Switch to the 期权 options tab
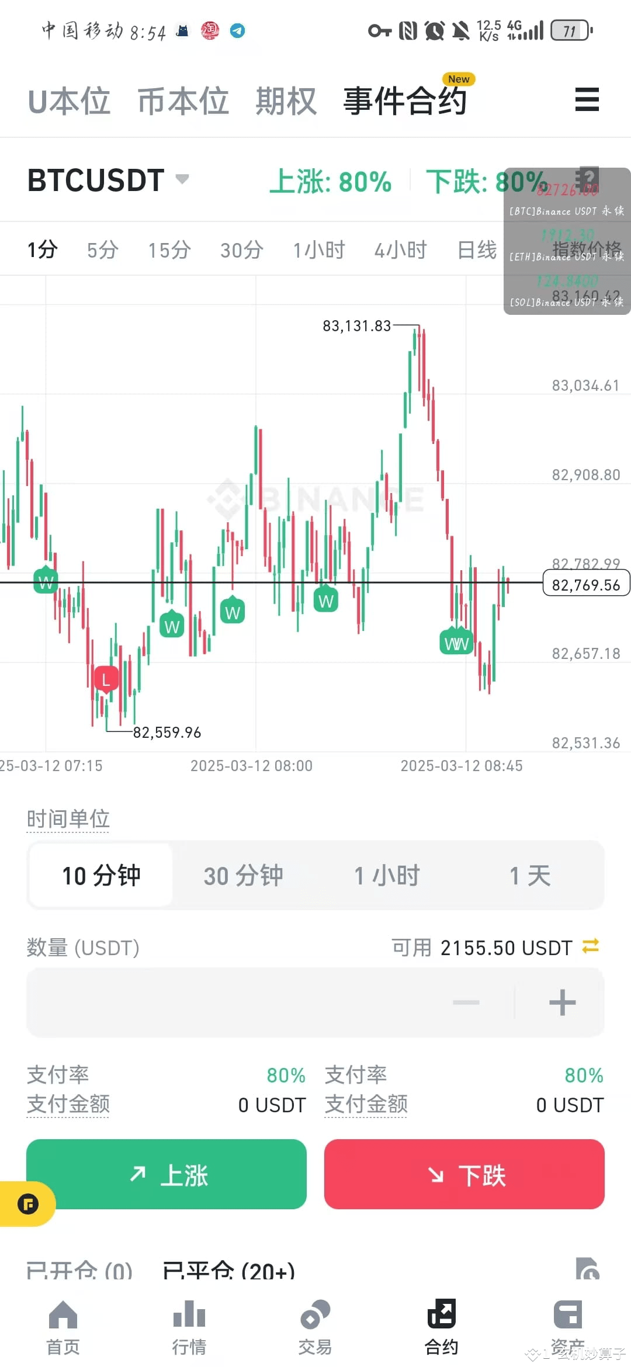The image size is (631, 1367). pos(285,99)
